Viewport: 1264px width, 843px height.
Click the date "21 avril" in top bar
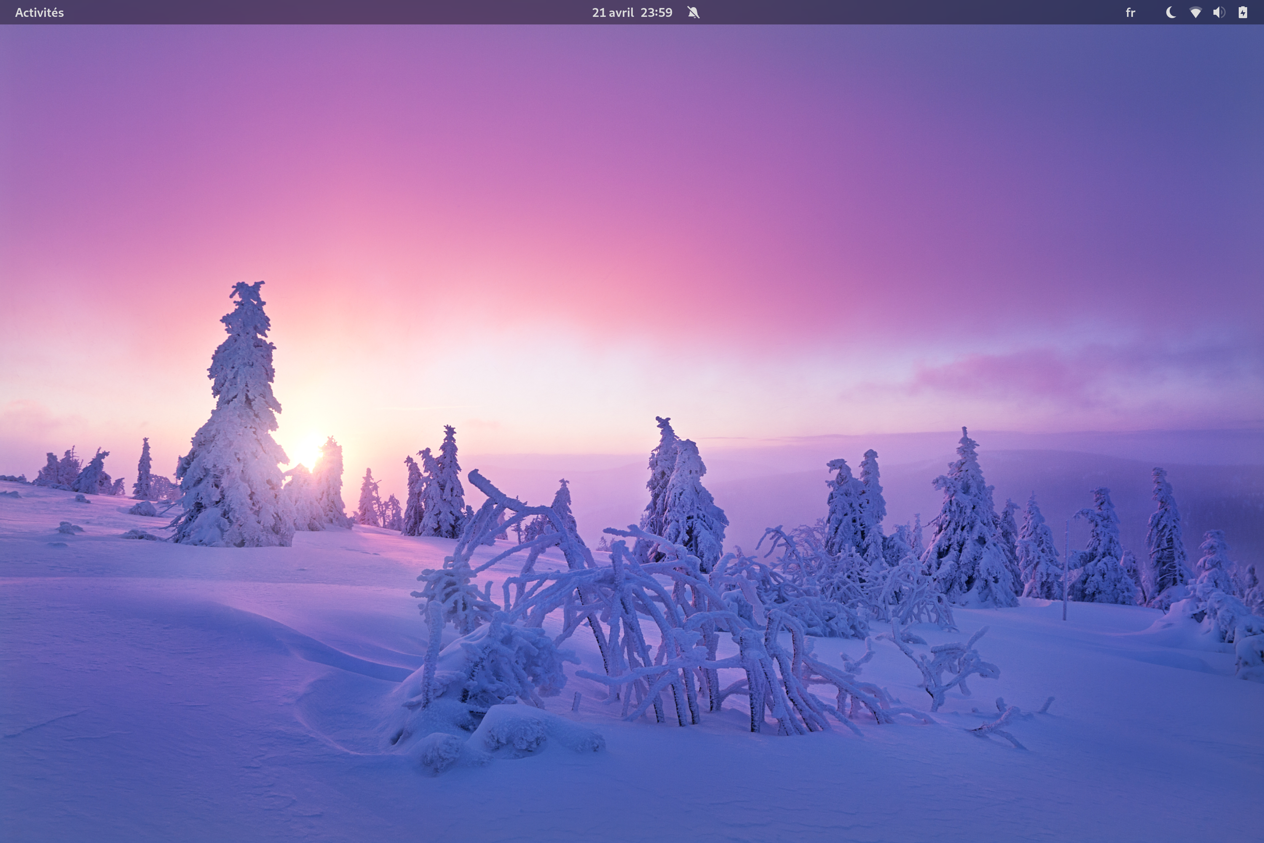tap(612, 12)
